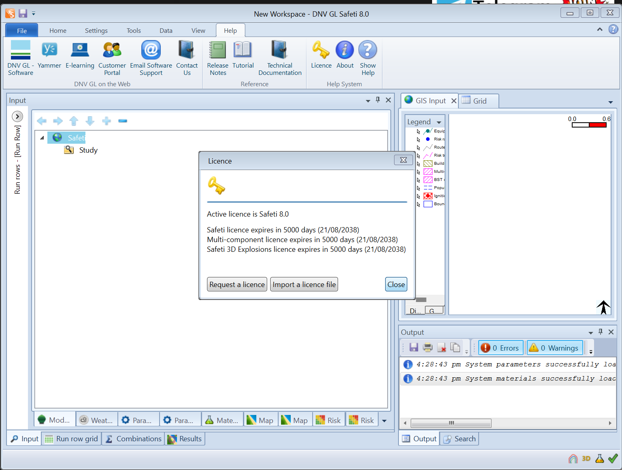
Task: Collapse the ribbon with up chevron
Action: 600,29
